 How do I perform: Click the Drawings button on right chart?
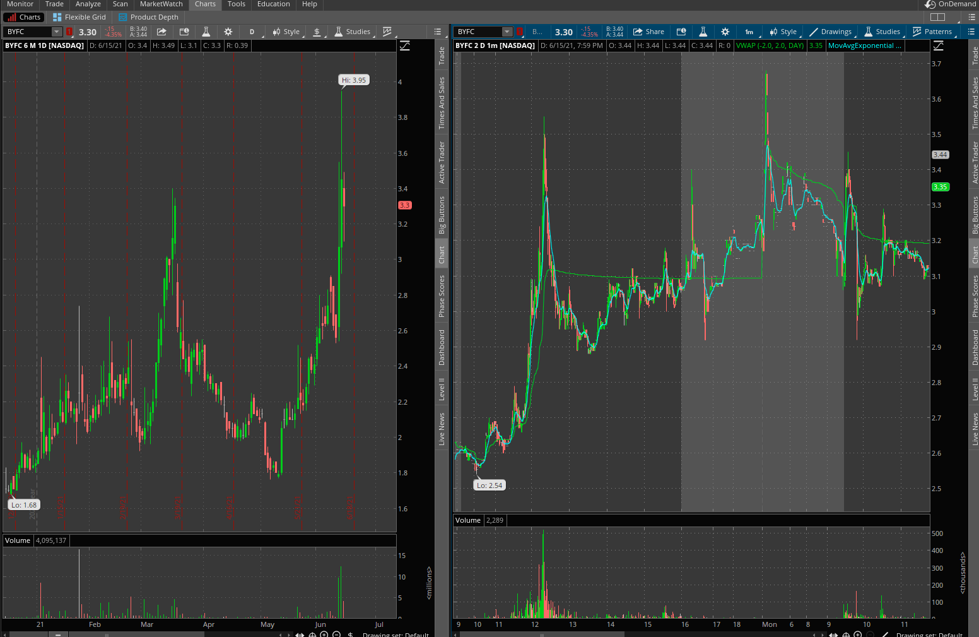point(830,32)
